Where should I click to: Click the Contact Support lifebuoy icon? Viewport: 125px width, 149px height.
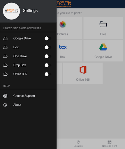pos(5,96)
